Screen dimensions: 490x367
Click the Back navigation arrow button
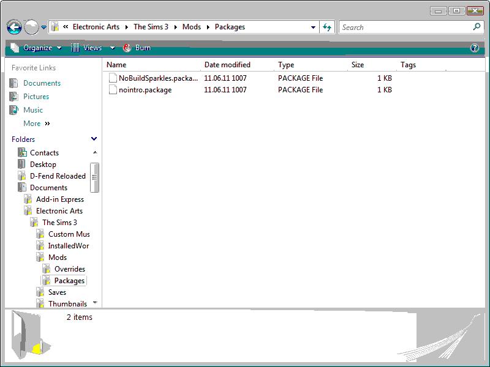14,28
